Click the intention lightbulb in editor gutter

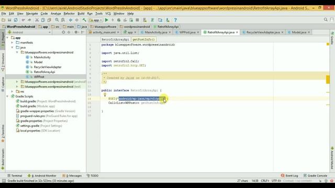point(105,95)
